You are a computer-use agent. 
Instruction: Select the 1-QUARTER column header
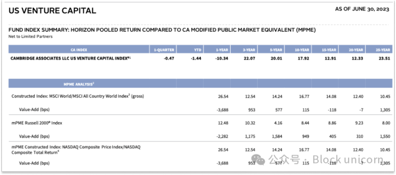163,50
